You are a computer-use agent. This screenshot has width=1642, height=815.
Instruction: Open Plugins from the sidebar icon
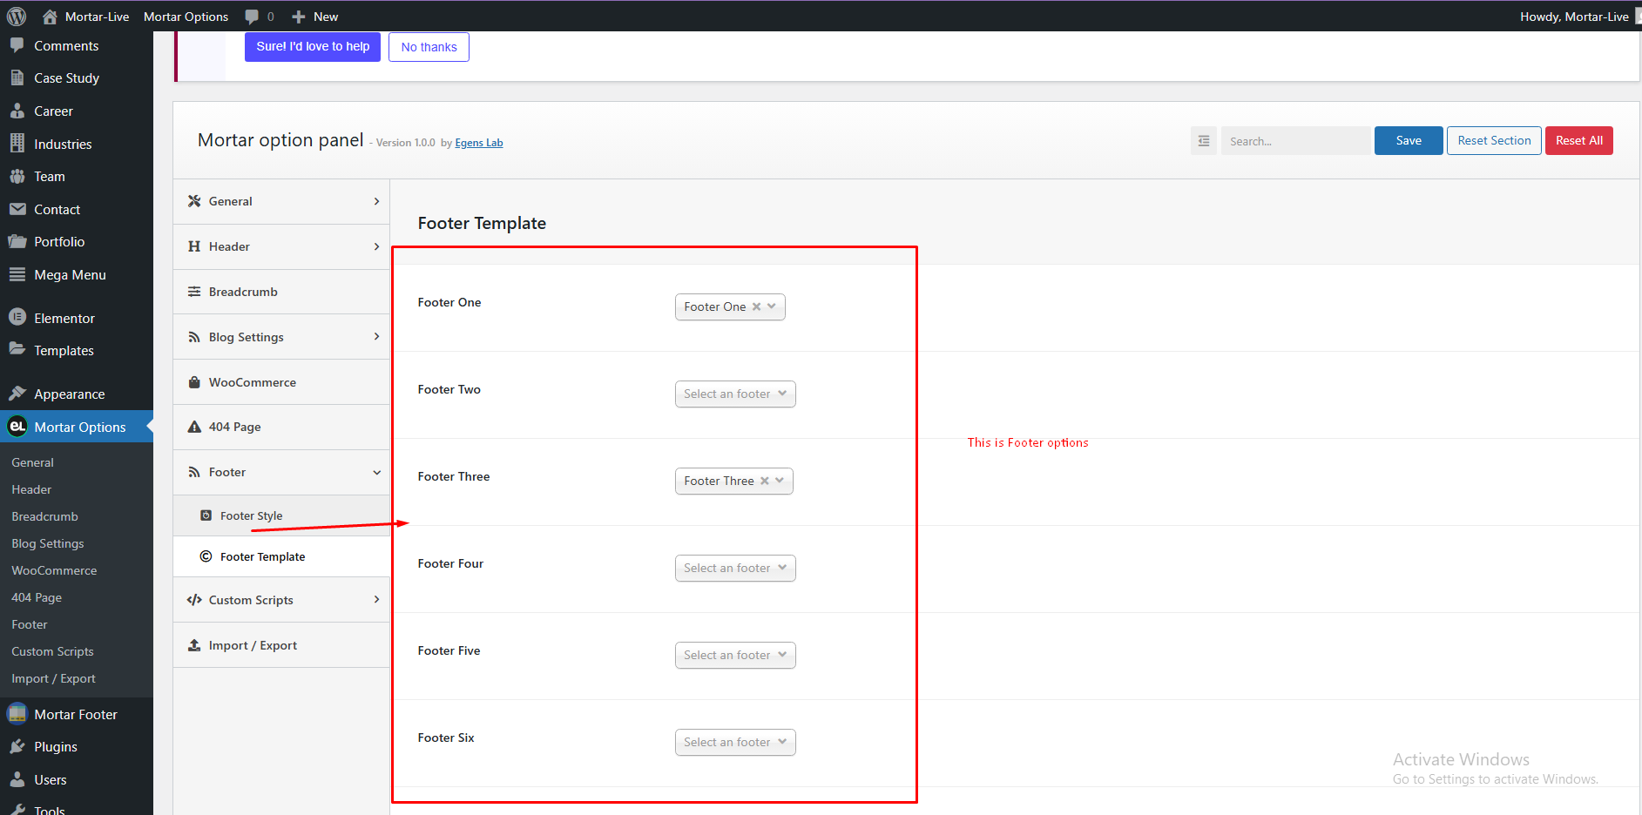pos(17,746)
